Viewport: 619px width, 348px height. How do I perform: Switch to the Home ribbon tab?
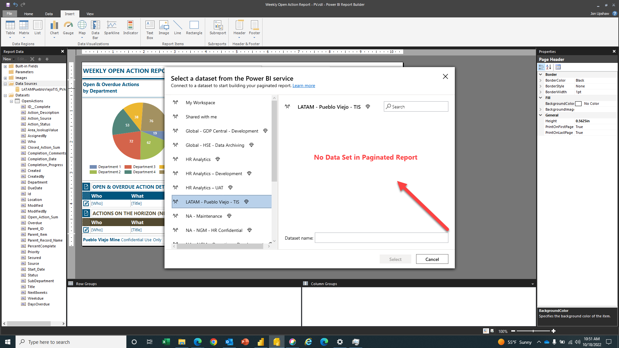coord(28,14)
